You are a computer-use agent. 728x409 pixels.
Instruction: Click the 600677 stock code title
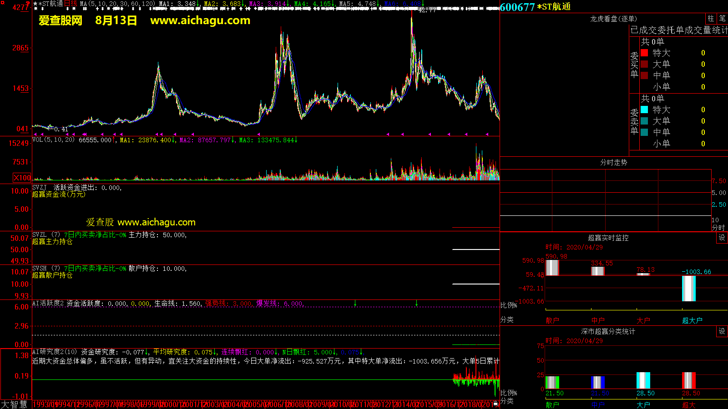click(x=517, y=7)
